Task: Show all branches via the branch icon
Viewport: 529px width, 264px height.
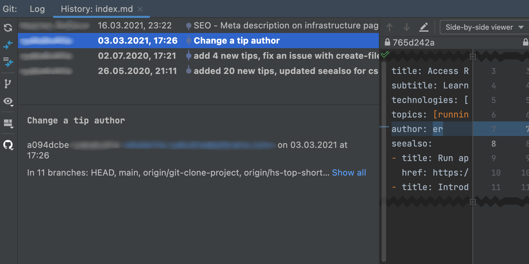Action: click(8, 84)
